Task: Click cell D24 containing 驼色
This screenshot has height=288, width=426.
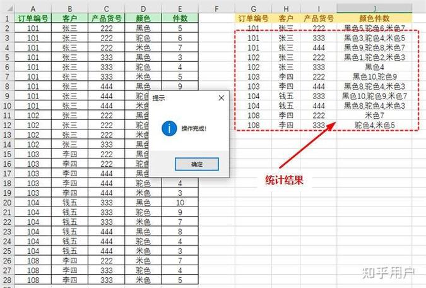Action: click(143, 241)
